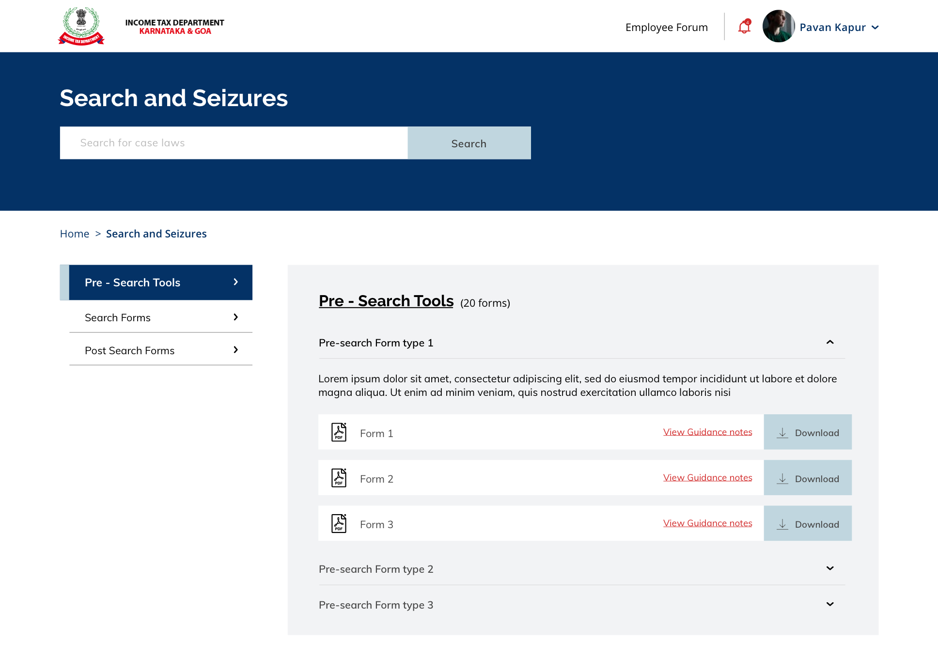938x659 pixels.
Task: Click the PDF icon for Form 2
Action: click(339, 477)
